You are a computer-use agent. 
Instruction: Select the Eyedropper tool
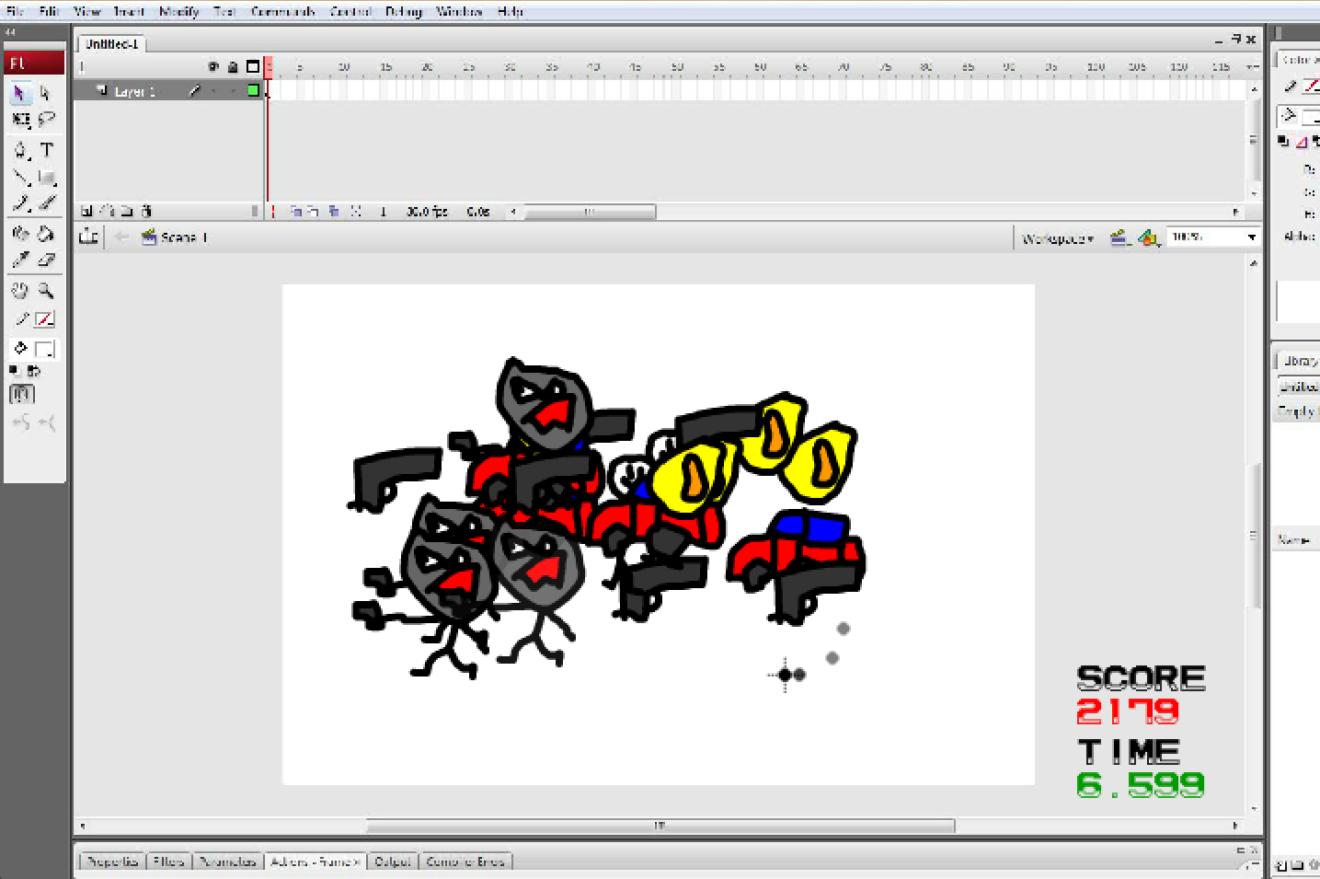[20, 260]
